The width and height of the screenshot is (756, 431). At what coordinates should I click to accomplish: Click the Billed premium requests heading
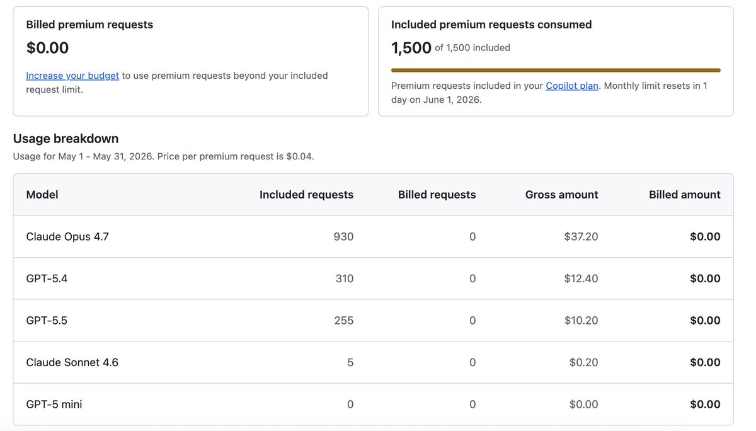[89, 25]
